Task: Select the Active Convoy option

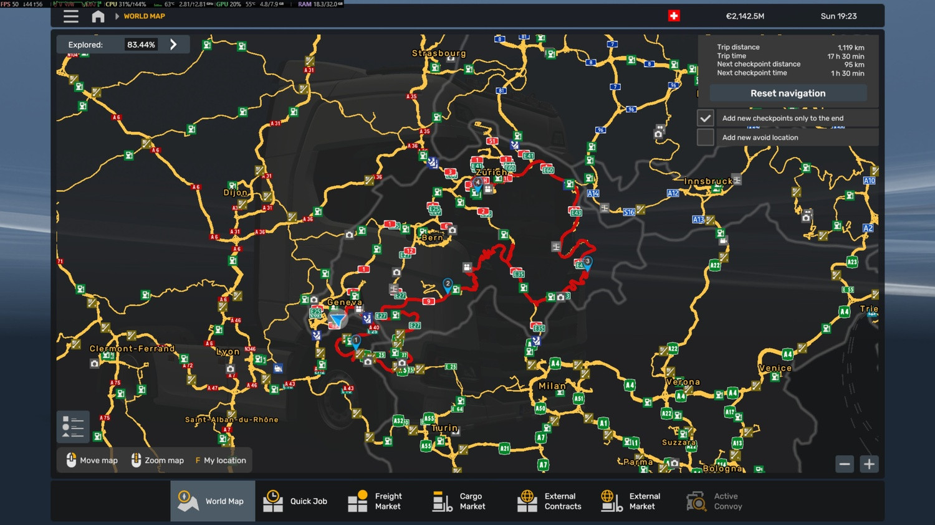Action: [x=714, y=501]
